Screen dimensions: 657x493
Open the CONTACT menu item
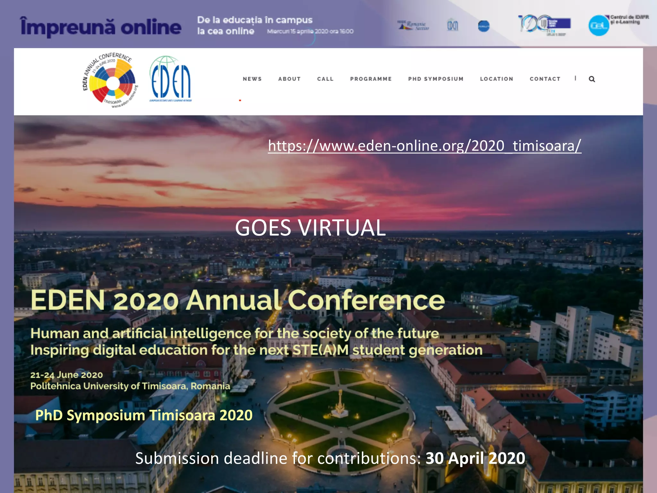pos(545,79)
